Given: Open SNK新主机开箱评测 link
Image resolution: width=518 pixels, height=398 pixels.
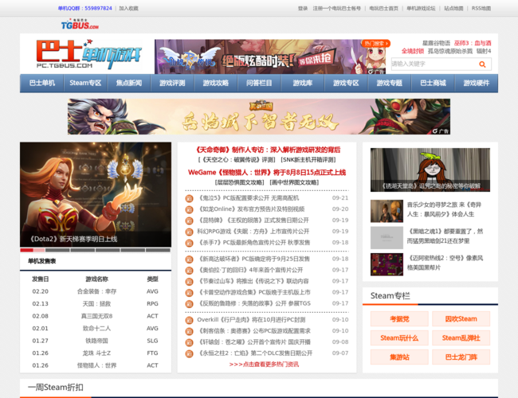Looking at the screenshot, I should tap(308, 160).
